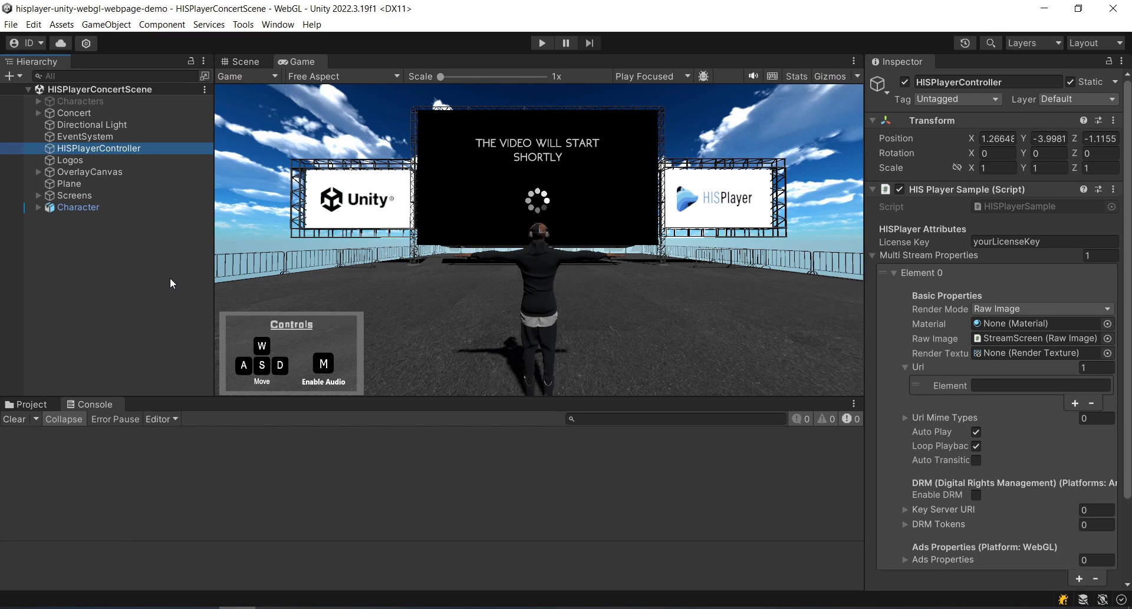Open the File menu

11,25
